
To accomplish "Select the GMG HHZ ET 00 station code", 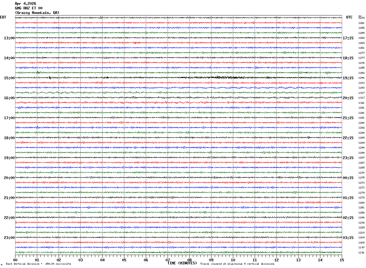I will click(29, 8).
